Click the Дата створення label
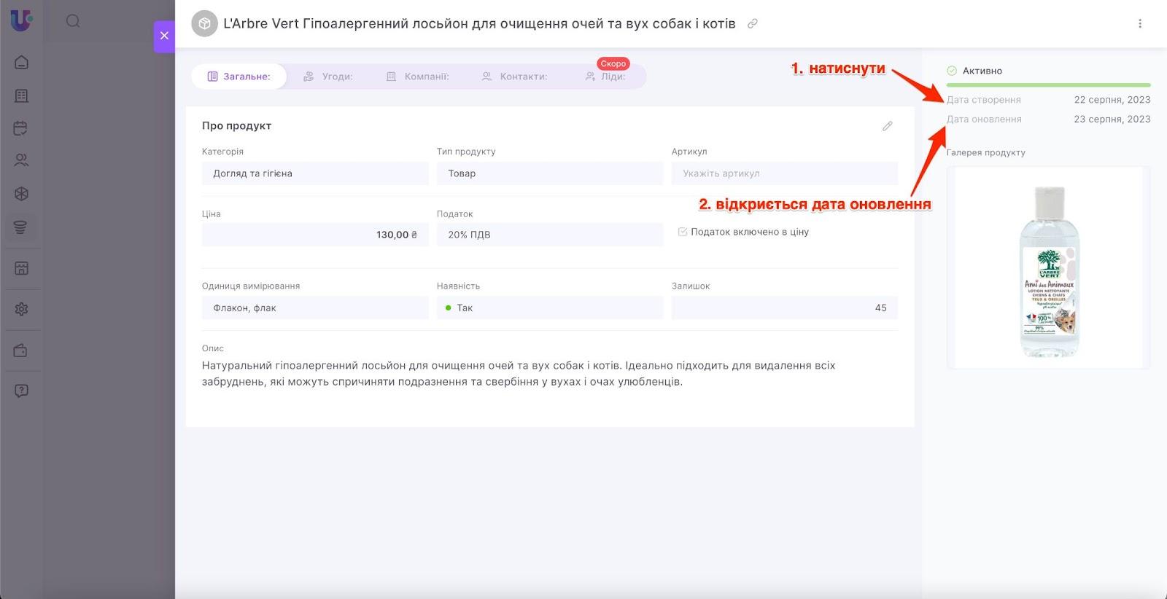 pos(984,100)
